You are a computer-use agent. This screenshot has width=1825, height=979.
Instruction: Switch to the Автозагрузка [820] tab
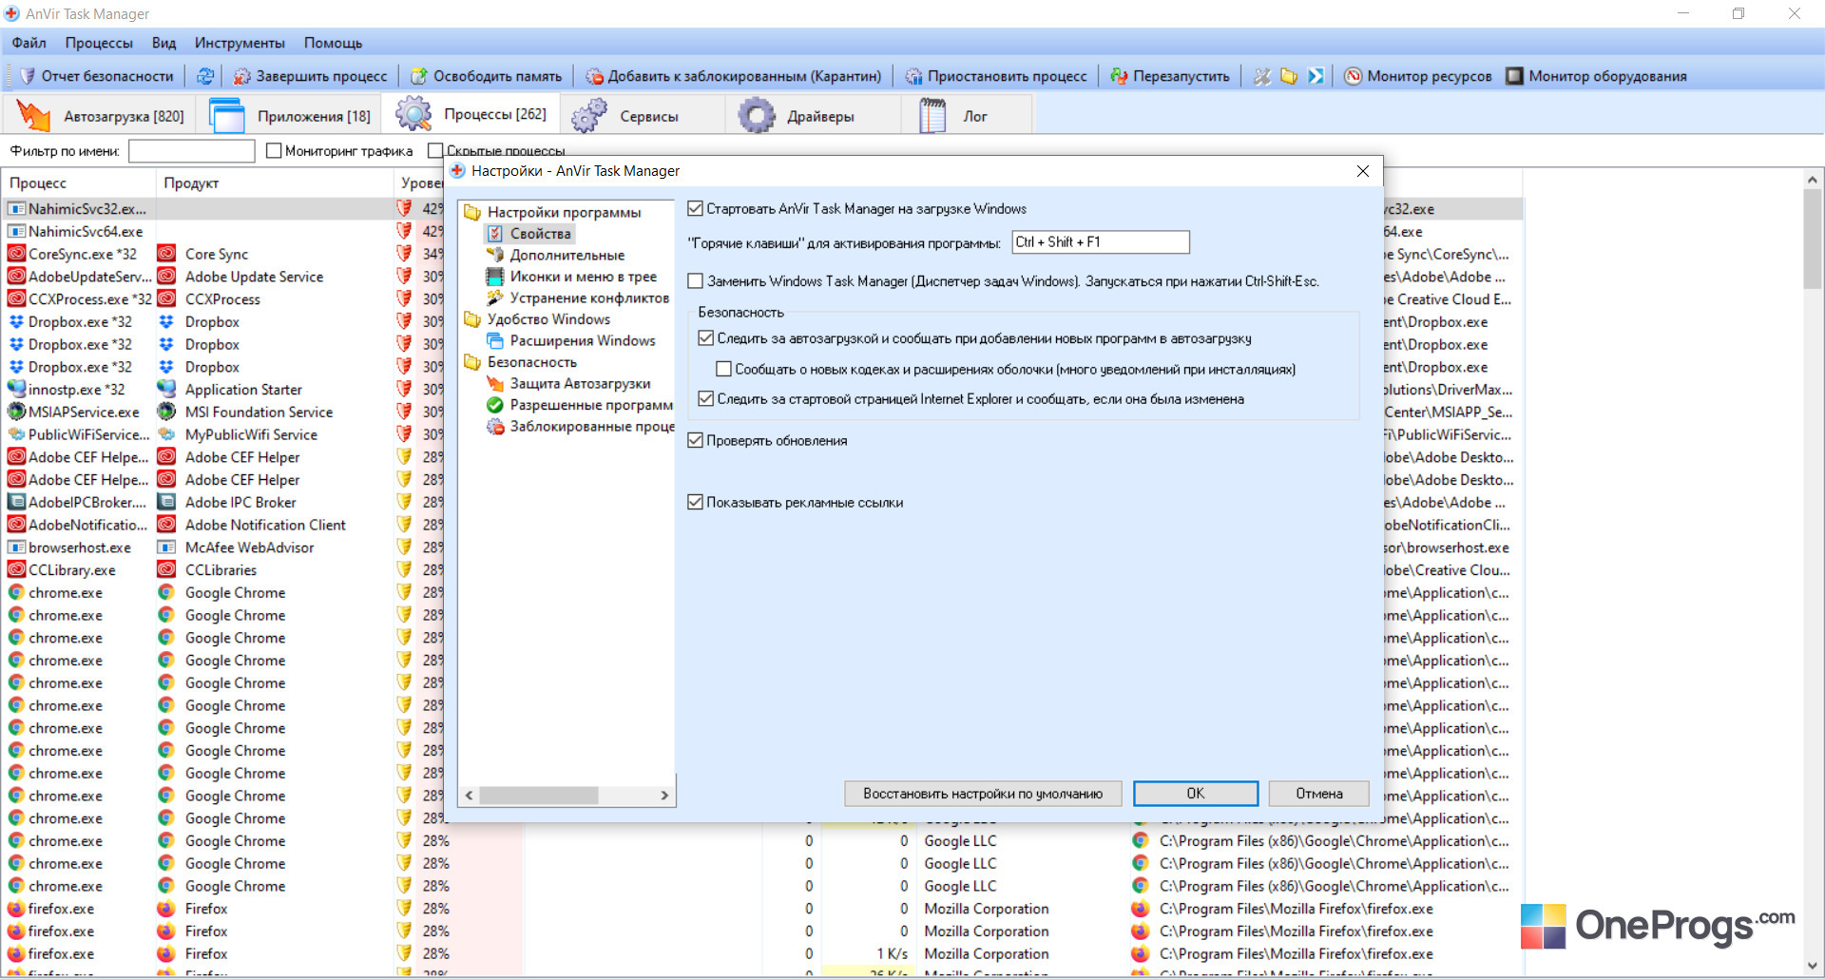(99, 116)
